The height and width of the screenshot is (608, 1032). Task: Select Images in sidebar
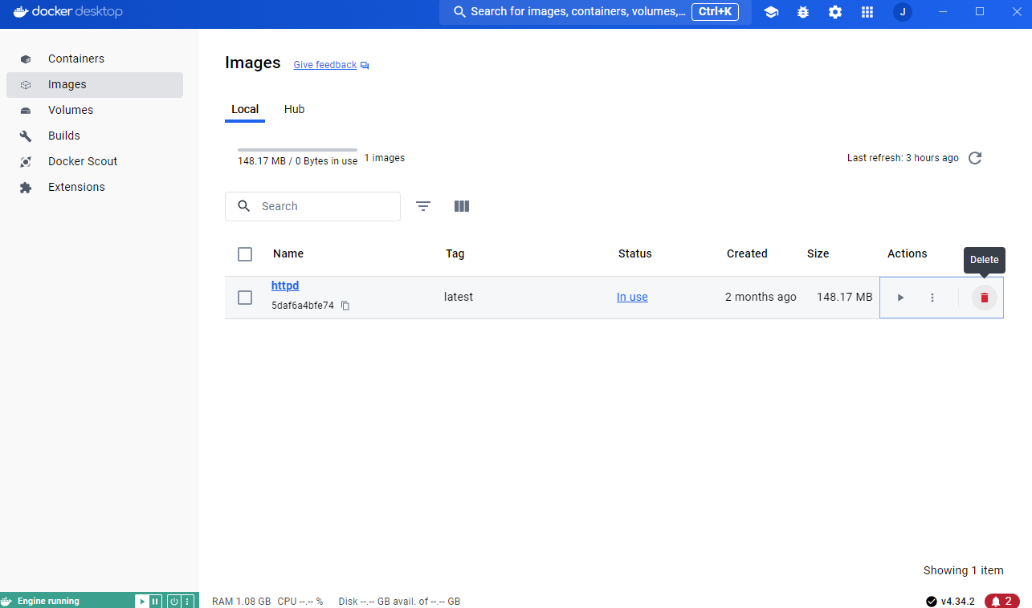95,84
